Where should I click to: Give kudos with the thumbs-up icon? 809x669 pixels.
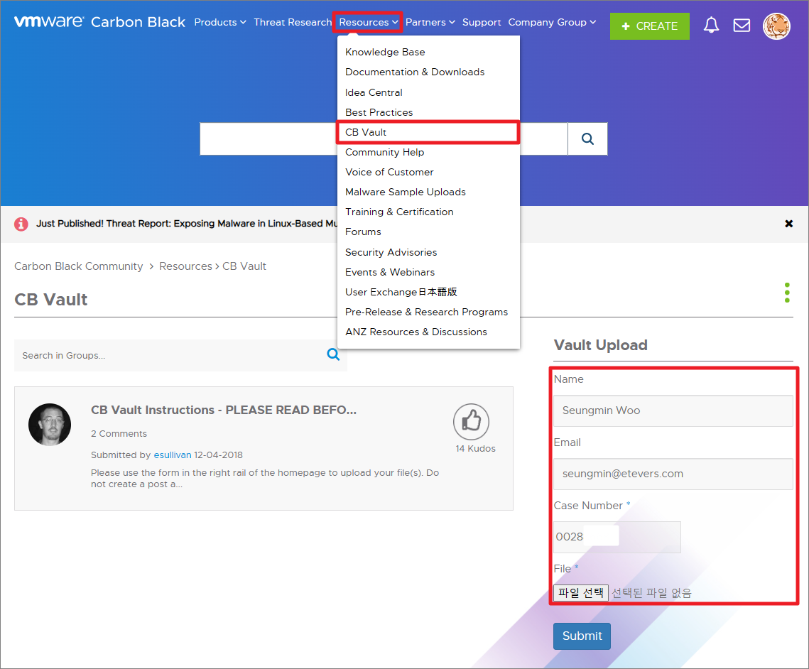click(x=471, y=421)
